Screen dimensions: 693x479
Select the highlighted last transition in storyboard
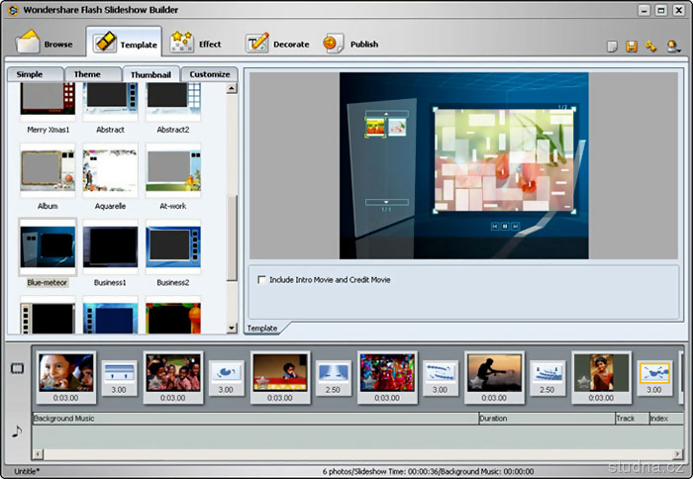pyautogui.click(x=653, y=372)
